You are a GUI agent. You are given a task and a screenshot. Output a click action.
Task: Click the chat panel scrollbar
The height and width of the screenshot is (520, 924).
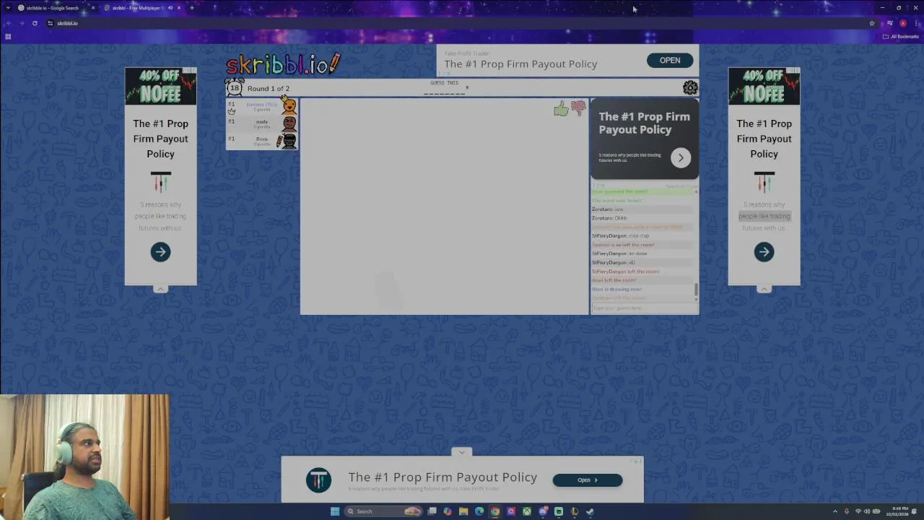(697, 289)
